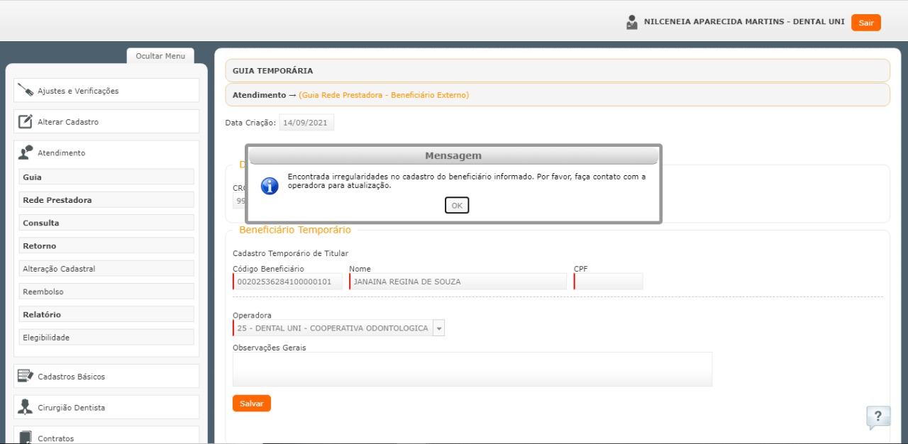This screenshot has height=444, width=908.
Task: Click the Contratos icon
Action: [26, 437]
